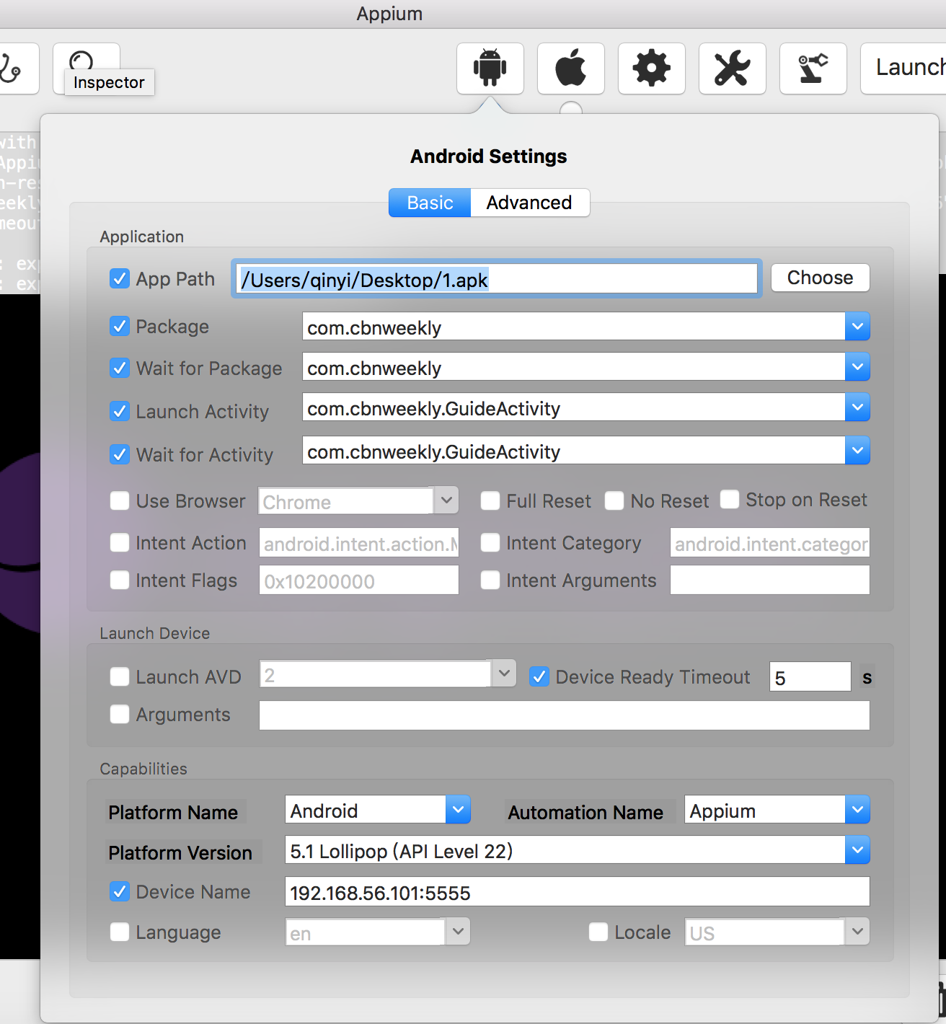Viewport: 946px width, 1024px height.
Task: Enable the Stop on Reset checkbox
Action: pyautogui.click(x=730, y=499)
